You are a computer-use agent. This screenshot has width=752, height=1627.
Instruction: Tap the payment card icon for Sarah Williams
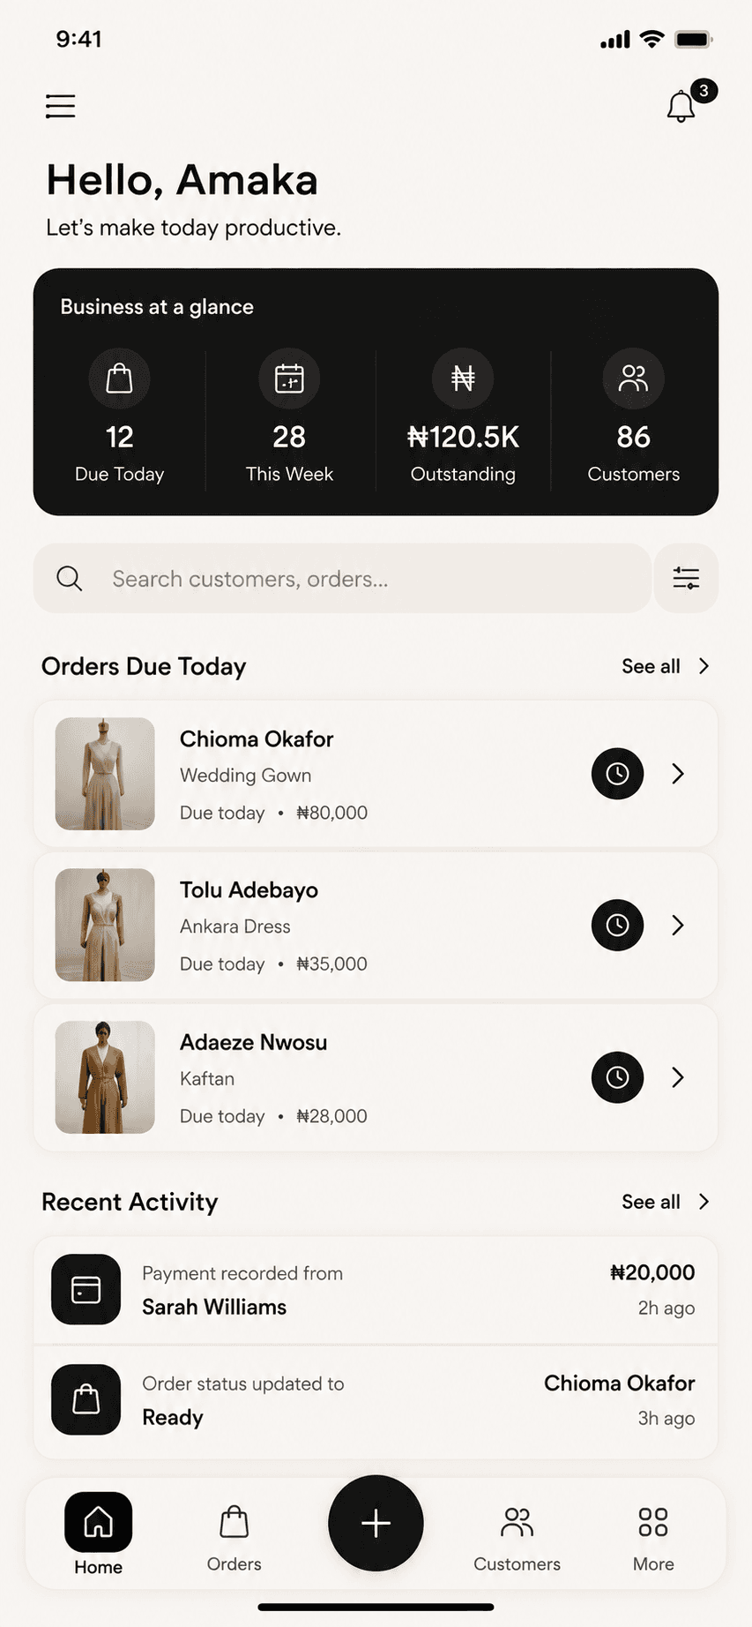click(x=86, y=1289)
